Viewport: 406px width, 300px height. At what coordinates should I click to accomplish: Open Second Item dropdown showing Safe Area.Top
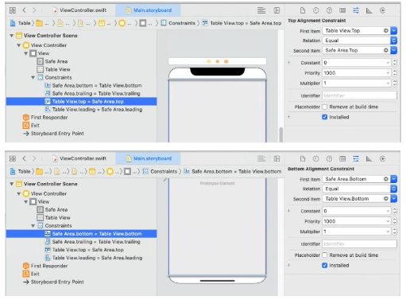(x=394, y=50)
